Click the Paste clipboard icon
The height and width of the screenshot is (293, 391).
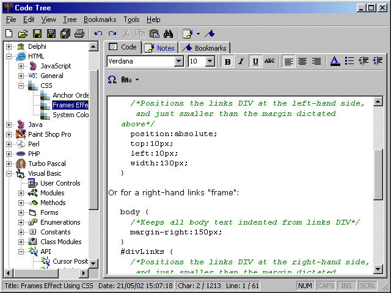click(x=154, y=34)
